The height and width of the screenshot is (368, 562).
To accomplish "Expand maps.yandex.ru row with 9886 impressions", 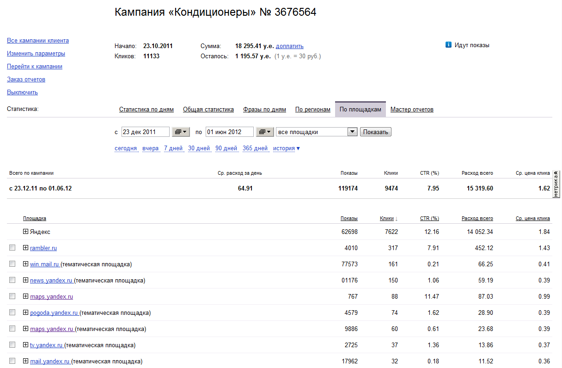I will point(26,329).
